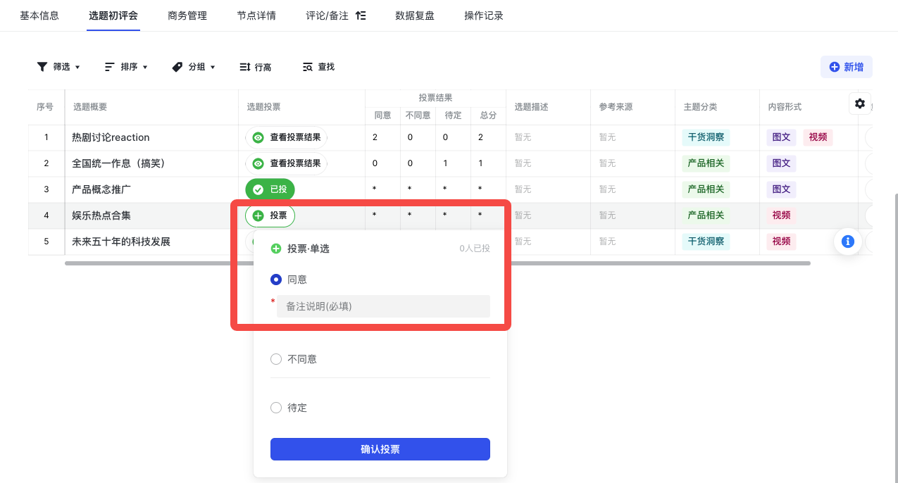Open the 数据复盘 tab
898x483 pixels.
coord(415,15)
